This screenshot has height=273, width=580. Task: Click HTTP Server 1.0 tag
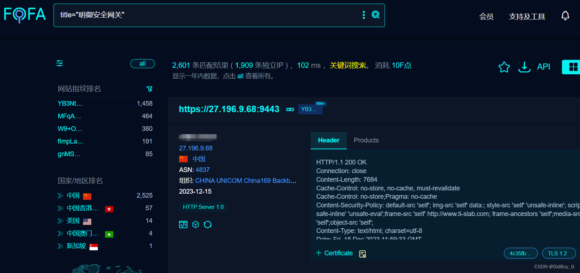[x=203, y=207]
